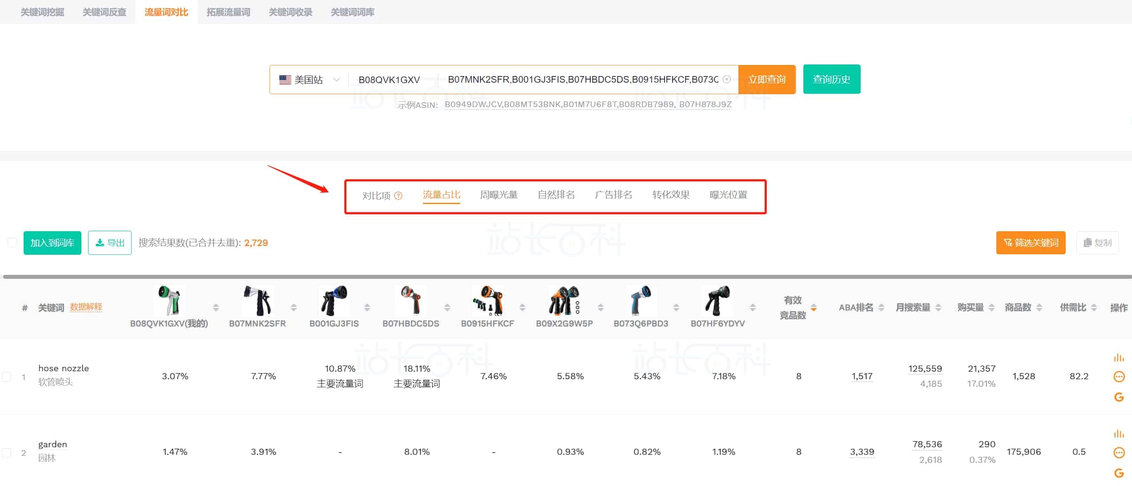
Task: Check the hose nozzle row checkbox
Action: point(7,377)
